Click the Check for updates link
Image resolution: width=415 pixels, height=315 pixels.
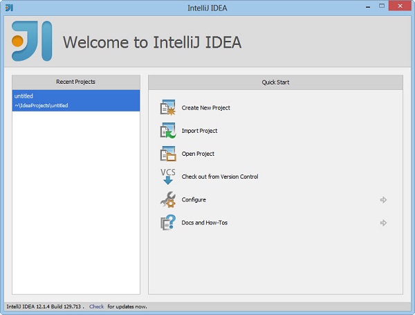96,307
